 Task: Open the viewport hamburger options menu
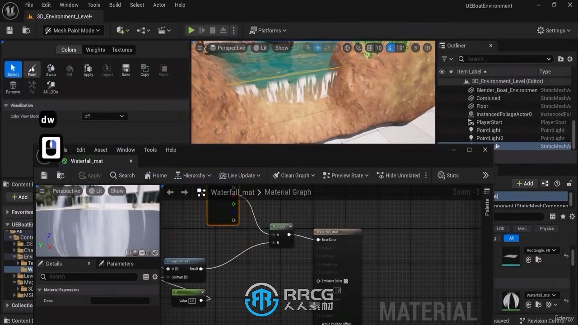point(200,48)
